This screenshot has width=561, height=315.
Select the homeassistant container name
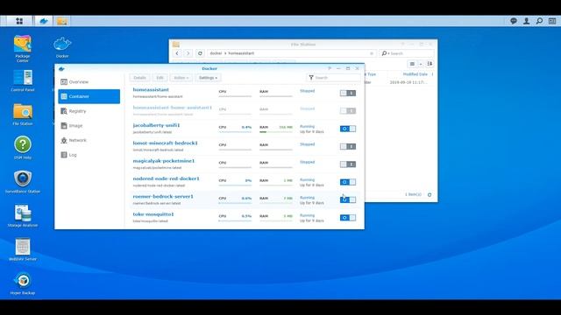tap(151, 90)
